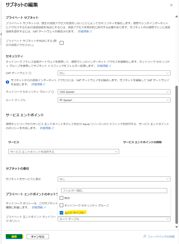
Task: Open the サブネットをサービスに委任 dropdown
Action: (114, 179)
